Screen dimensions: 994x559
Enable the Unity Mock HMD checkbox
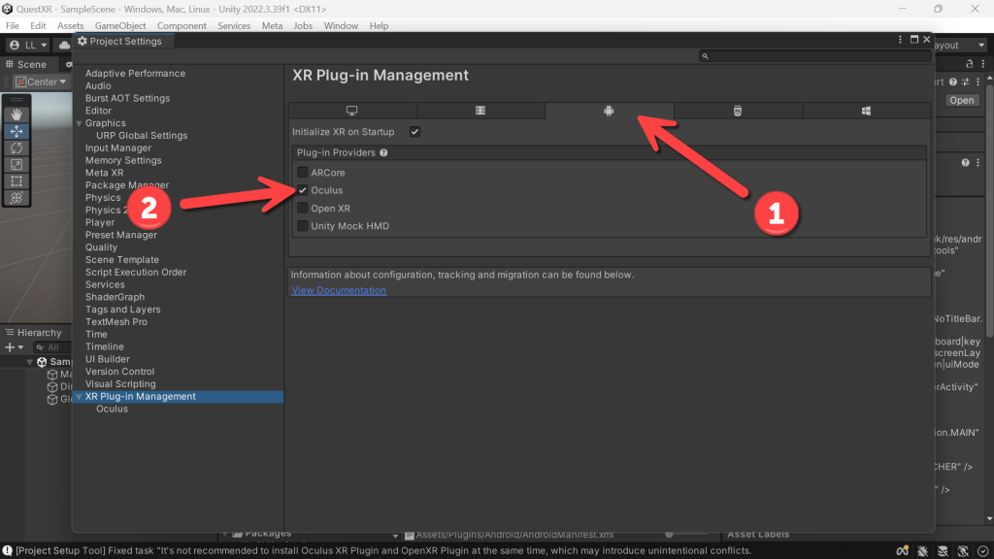pos(303,225)
